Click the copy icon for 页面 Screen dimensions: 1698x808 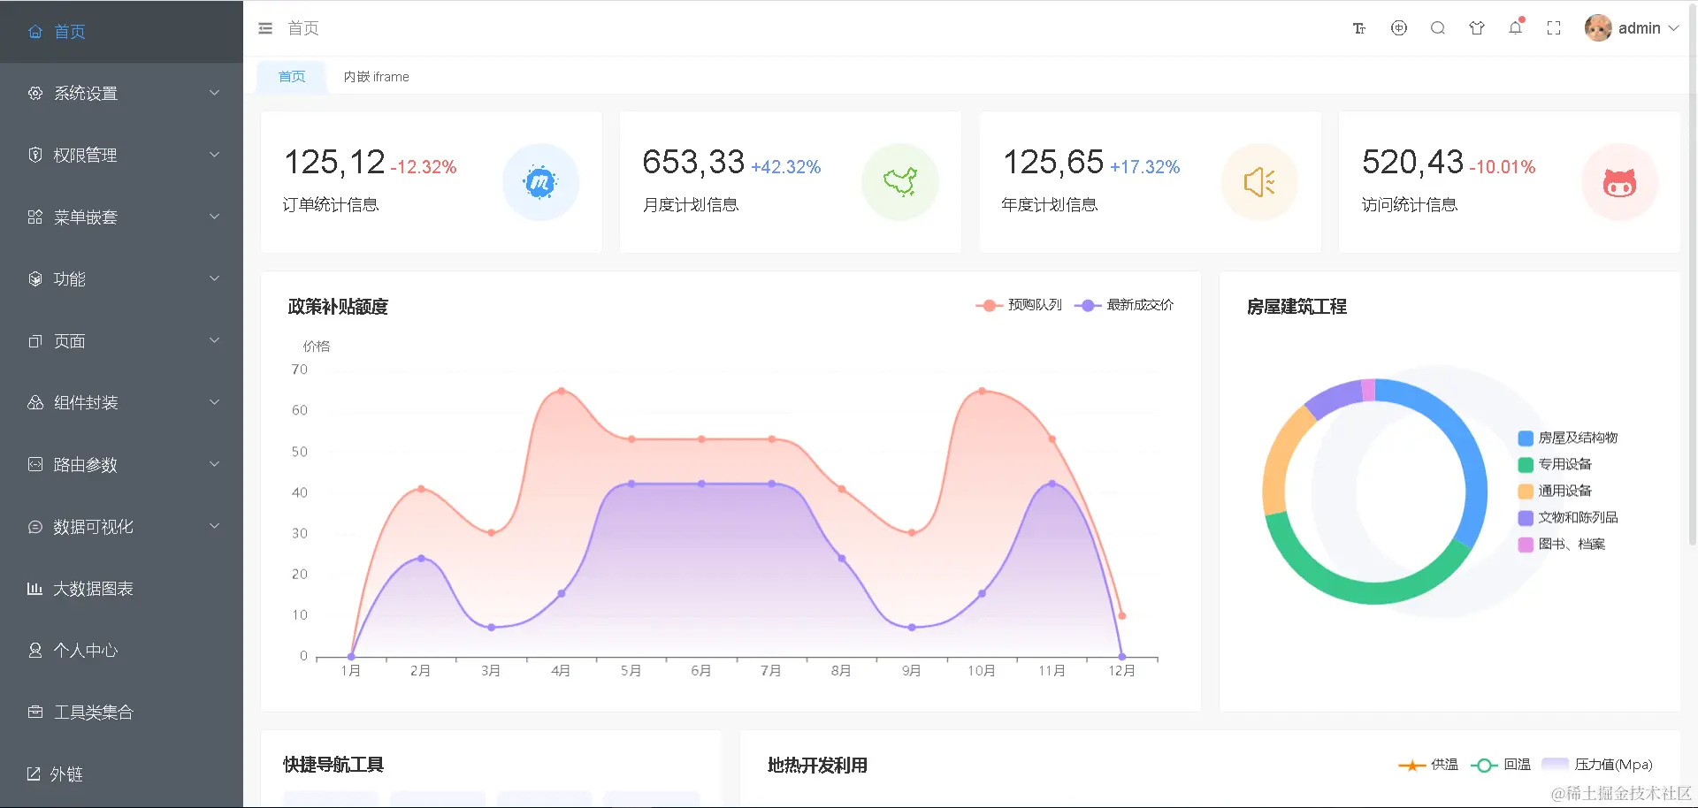[x=35, y=340]
